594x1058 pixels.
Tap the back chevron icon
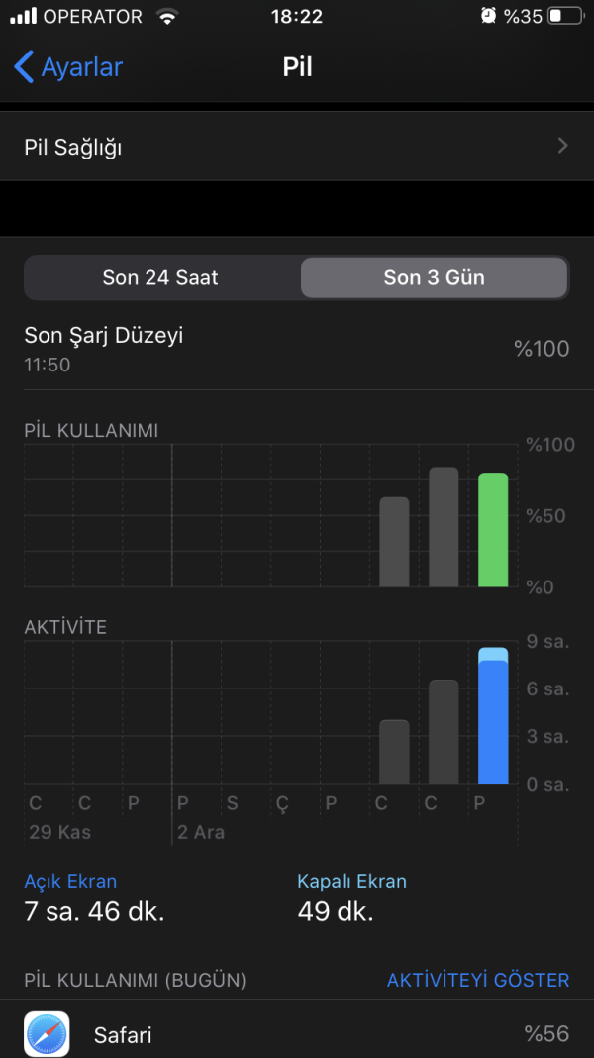point(24,67)
